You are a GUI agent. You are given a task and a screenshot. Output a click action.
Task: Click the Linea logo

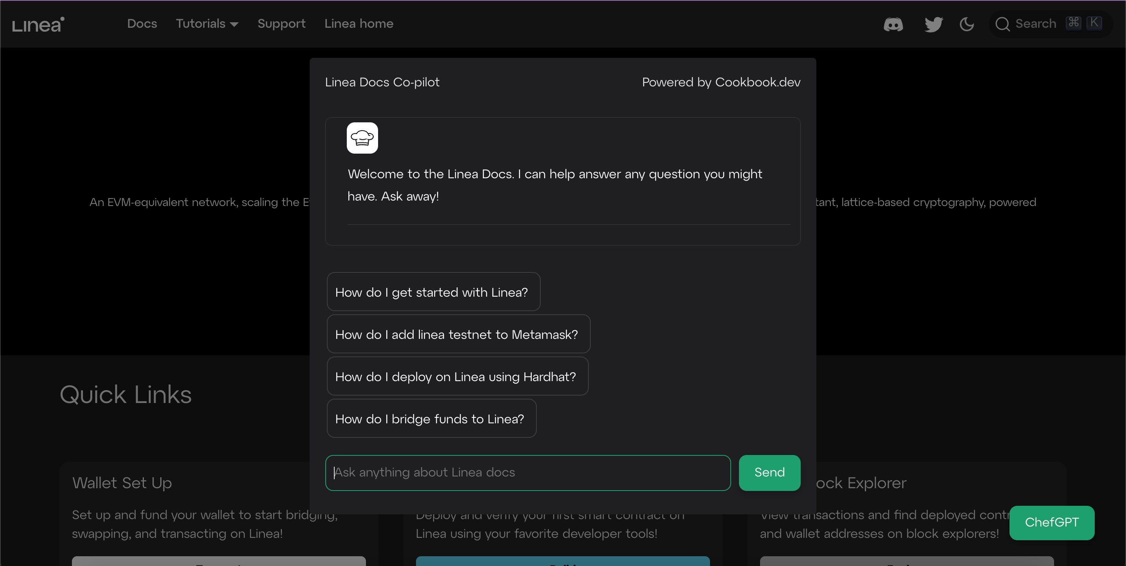tap(38, 25)
